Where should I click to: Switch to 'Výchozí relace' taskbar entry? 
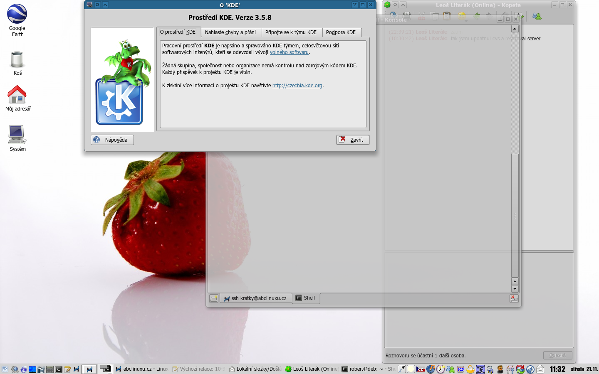[199, 369]
